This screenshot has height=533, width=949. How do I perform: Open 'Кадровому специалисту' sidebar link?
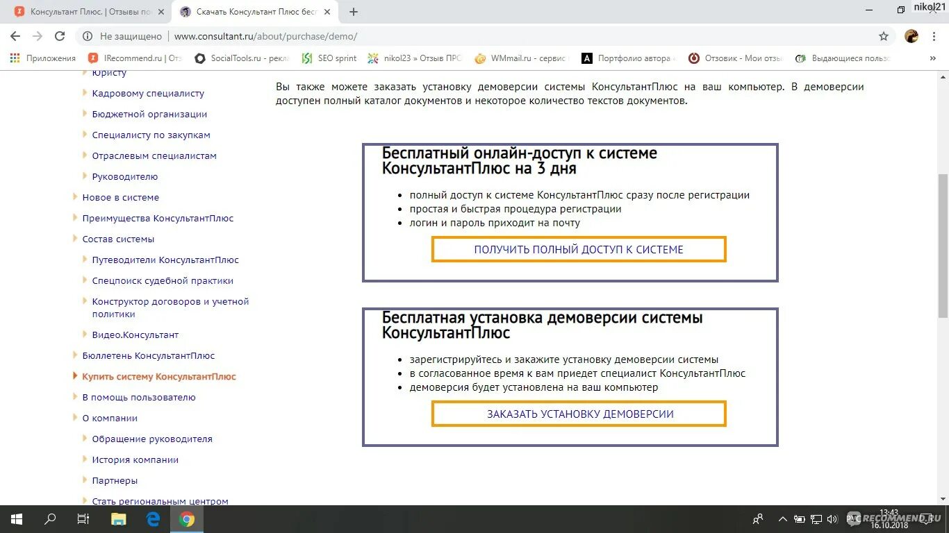point(148,93)
